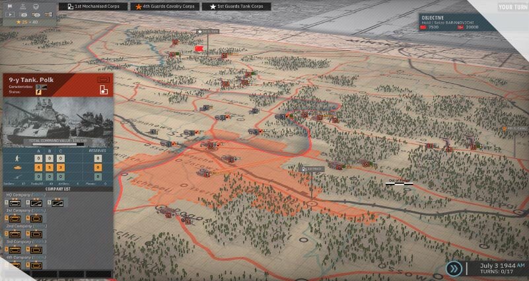Click the YOUR TURN indicator

(512, 7)
